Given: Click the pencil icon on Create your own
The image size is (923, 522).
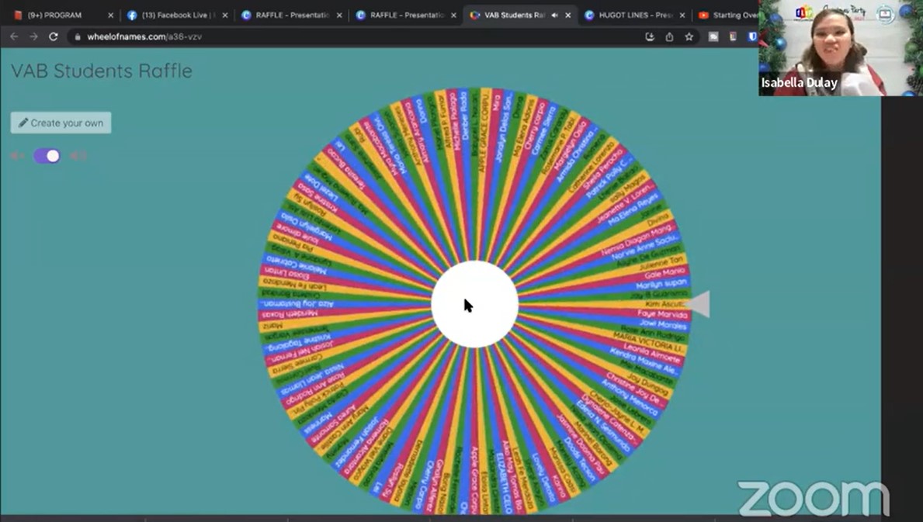Looking at the screenshot, I should 23,123.
